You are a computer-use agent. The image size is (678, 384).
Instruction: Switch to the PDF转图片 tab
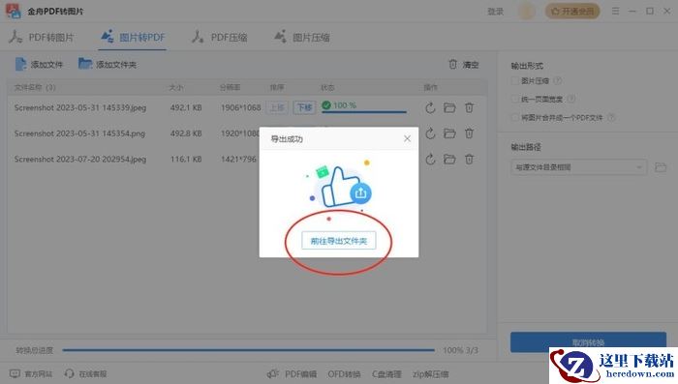click(42, 37)
